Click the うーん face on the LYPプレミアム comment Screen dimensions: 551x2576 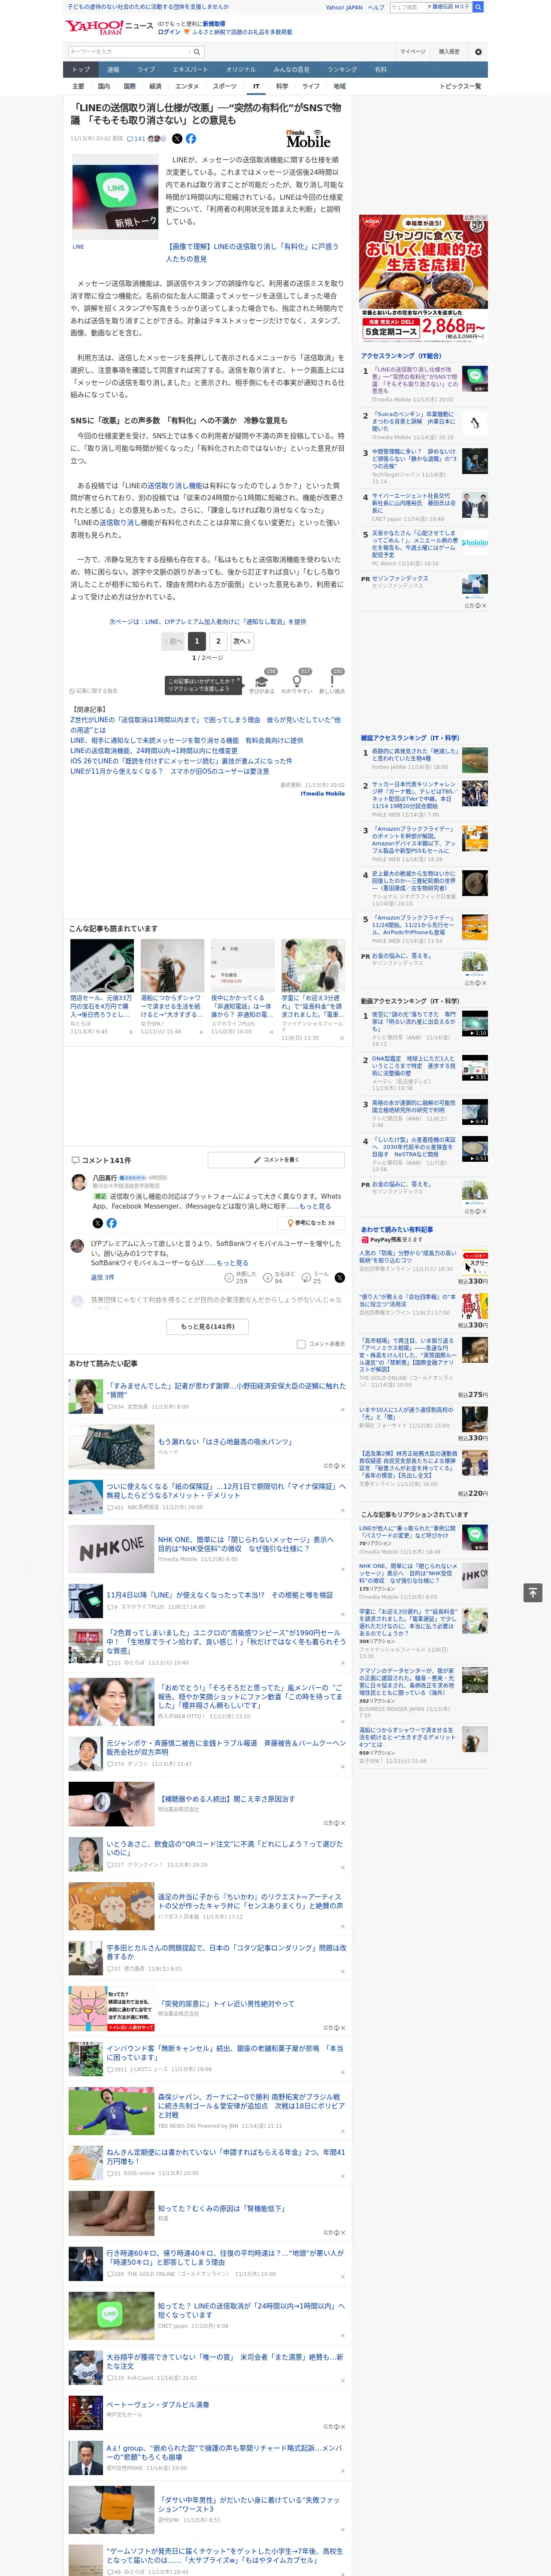306,1278
